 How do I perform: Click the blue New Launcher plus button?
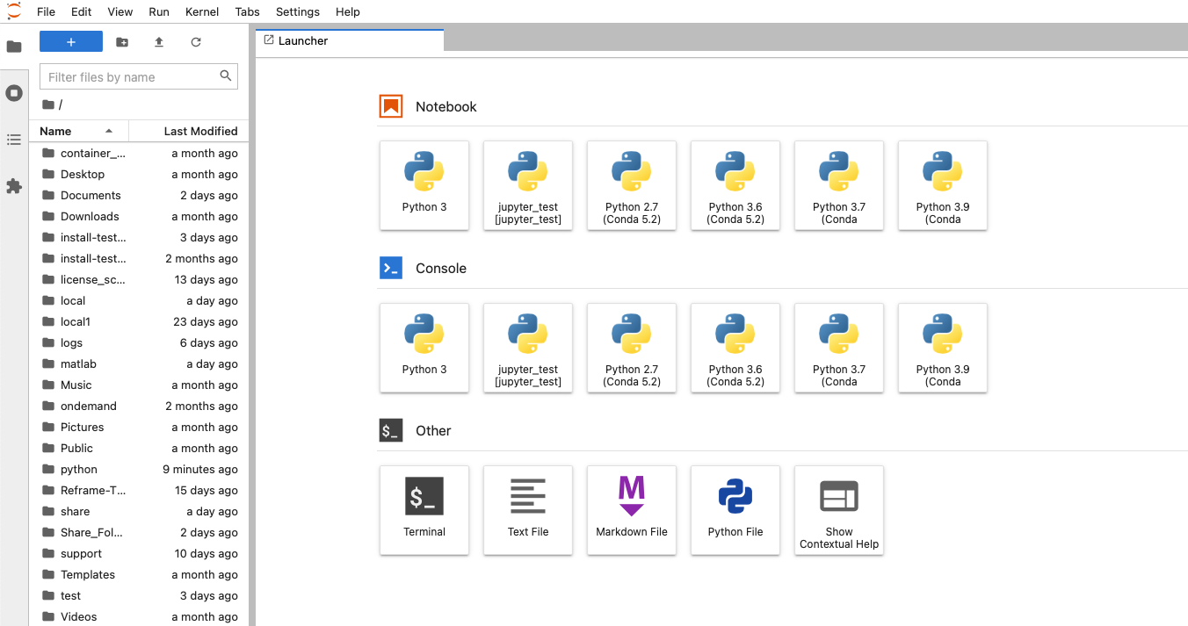pos(71,42)
